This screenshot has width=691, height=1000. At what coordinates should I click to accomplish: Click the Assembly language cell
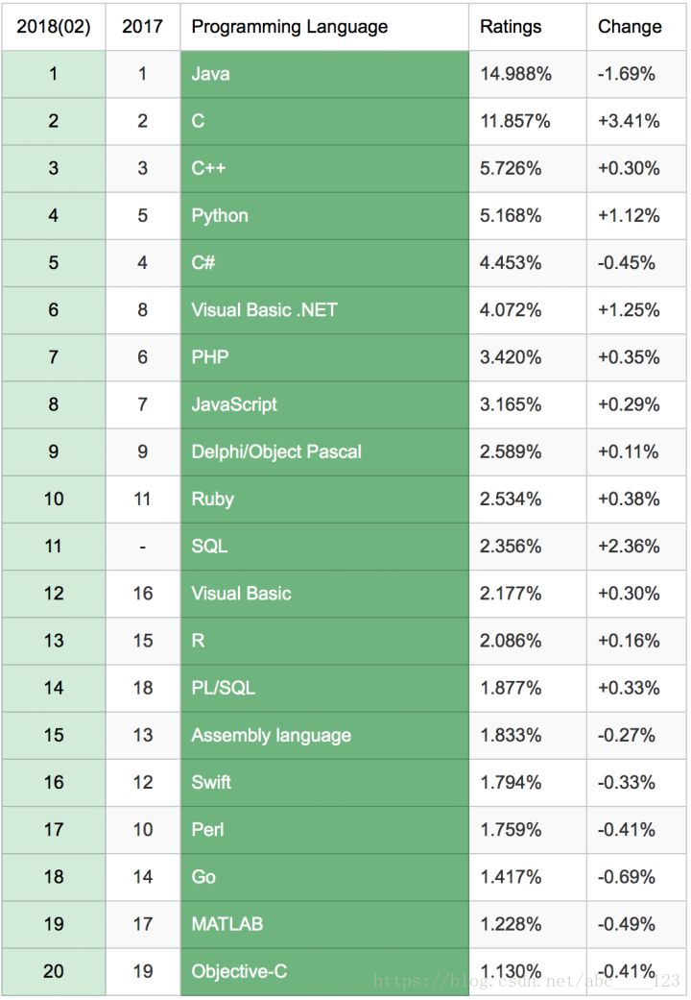[324, 735]
